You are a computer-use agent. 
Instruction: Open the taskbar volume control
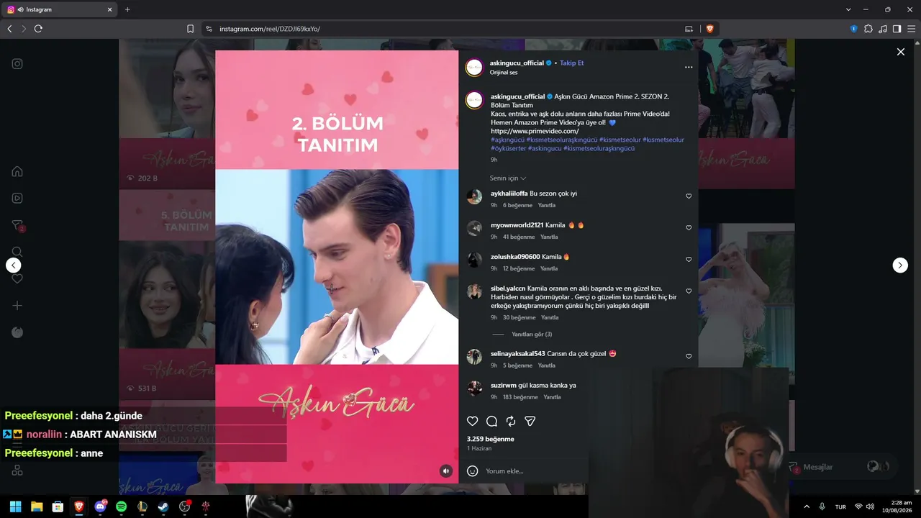pos(871,506)
